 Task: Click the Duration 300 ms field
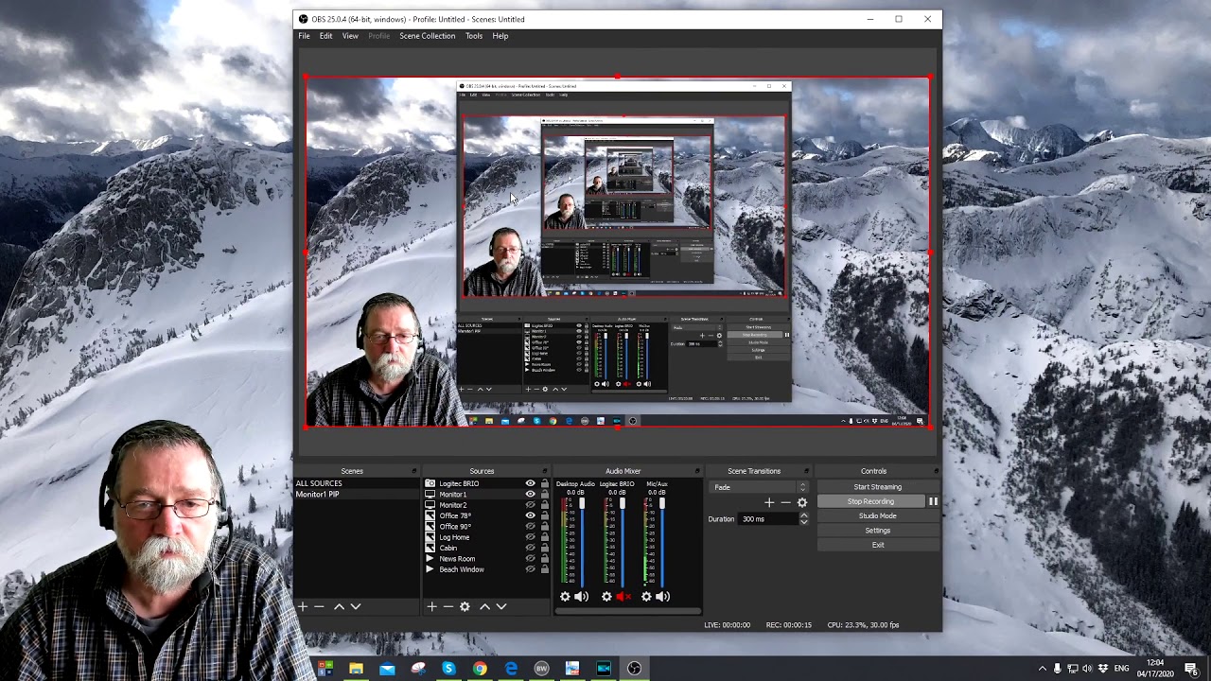coord(769,519)
